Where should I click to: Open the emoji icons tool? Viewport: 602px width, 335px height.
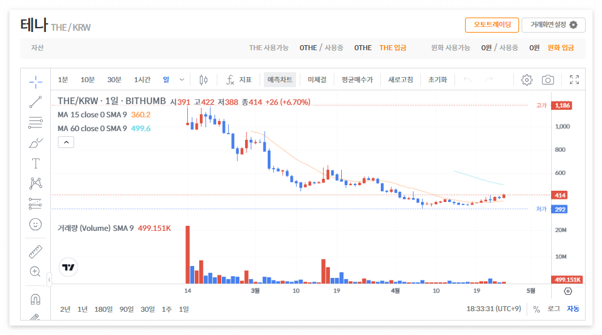pos(35,224)
